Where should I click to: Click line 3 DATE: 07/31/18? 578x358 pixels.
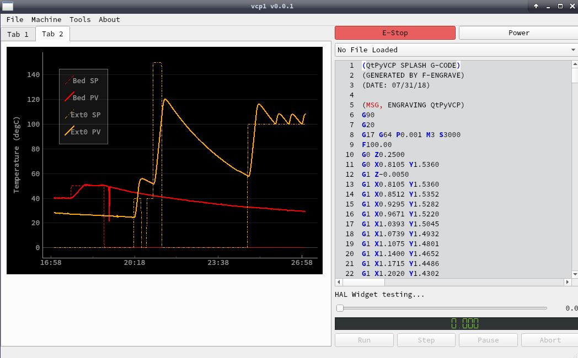395,85
